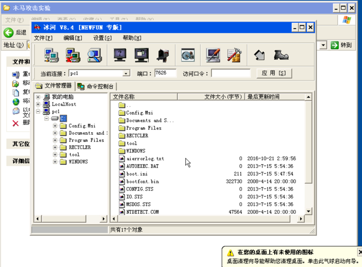Screen dimensions: 362x267
Task: Click the delete red X in Explorer sidebar
Action: [x=16, y=123]
